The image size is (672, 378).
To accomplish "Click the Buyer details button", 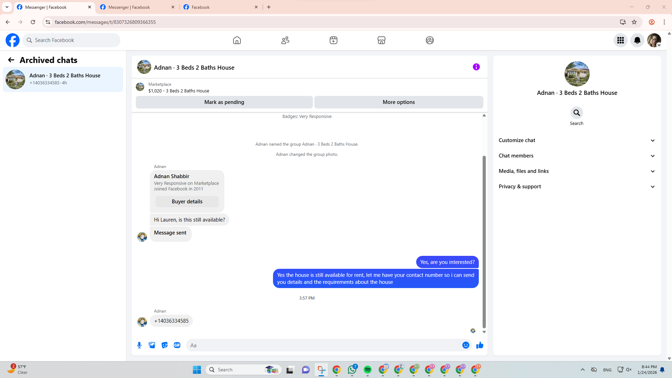I will point(187,202).
